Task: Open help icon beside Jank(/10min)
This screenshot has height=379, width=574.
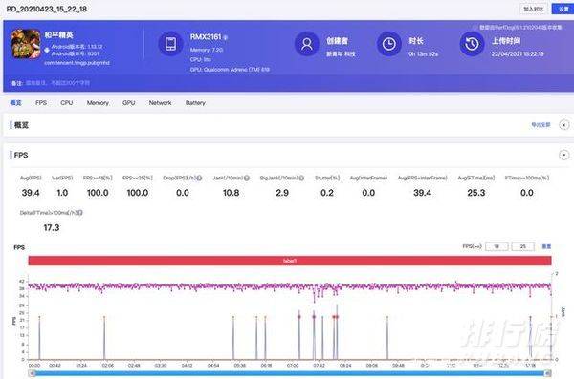Action: [x=247, y=178]
